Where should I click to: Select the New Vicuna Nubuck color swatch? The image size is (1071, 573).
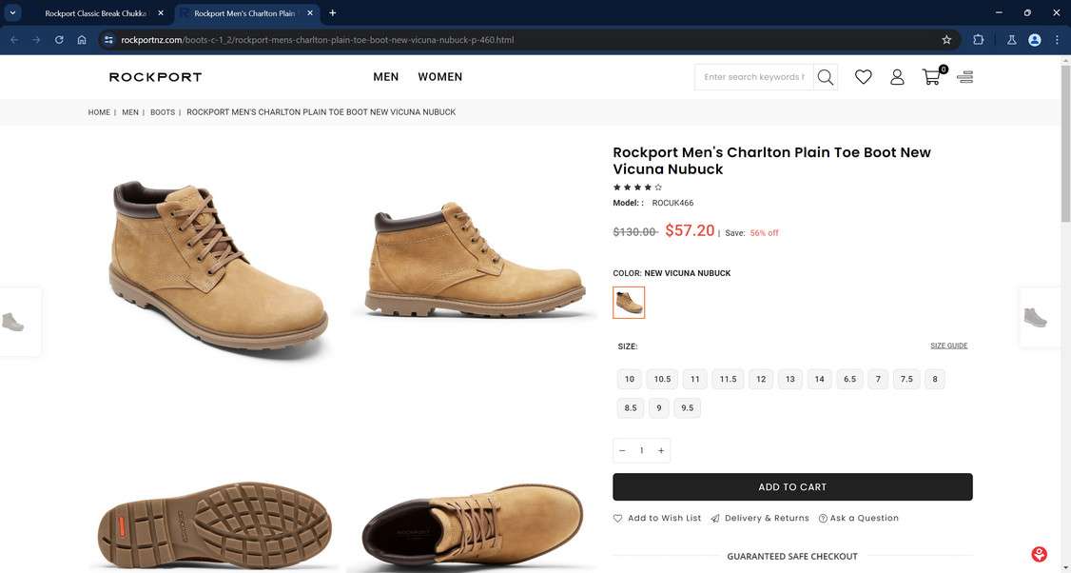629,303
